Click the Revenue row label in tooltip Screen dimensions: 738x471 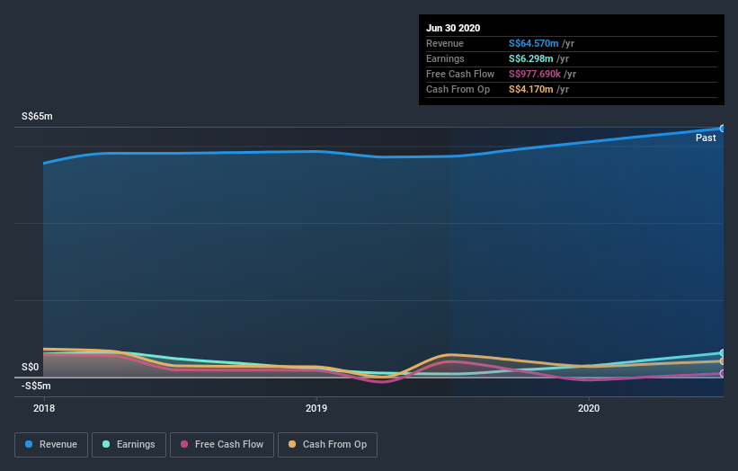pyautogui.click(x=445, y=43)
